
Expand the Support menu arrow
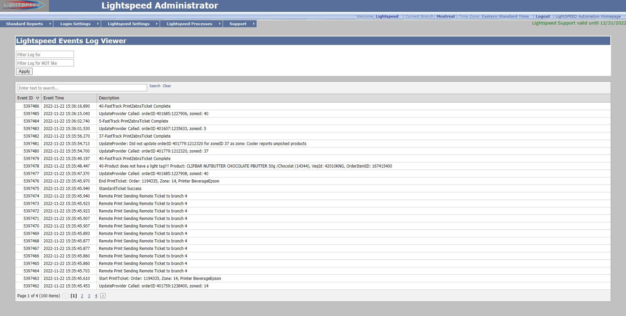254,24
